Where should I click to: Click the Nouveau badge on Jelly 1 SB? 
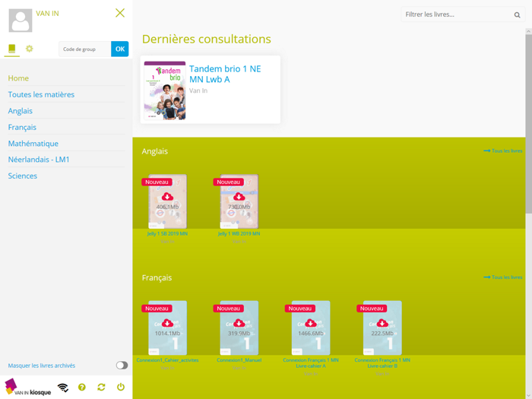point(157,182)
